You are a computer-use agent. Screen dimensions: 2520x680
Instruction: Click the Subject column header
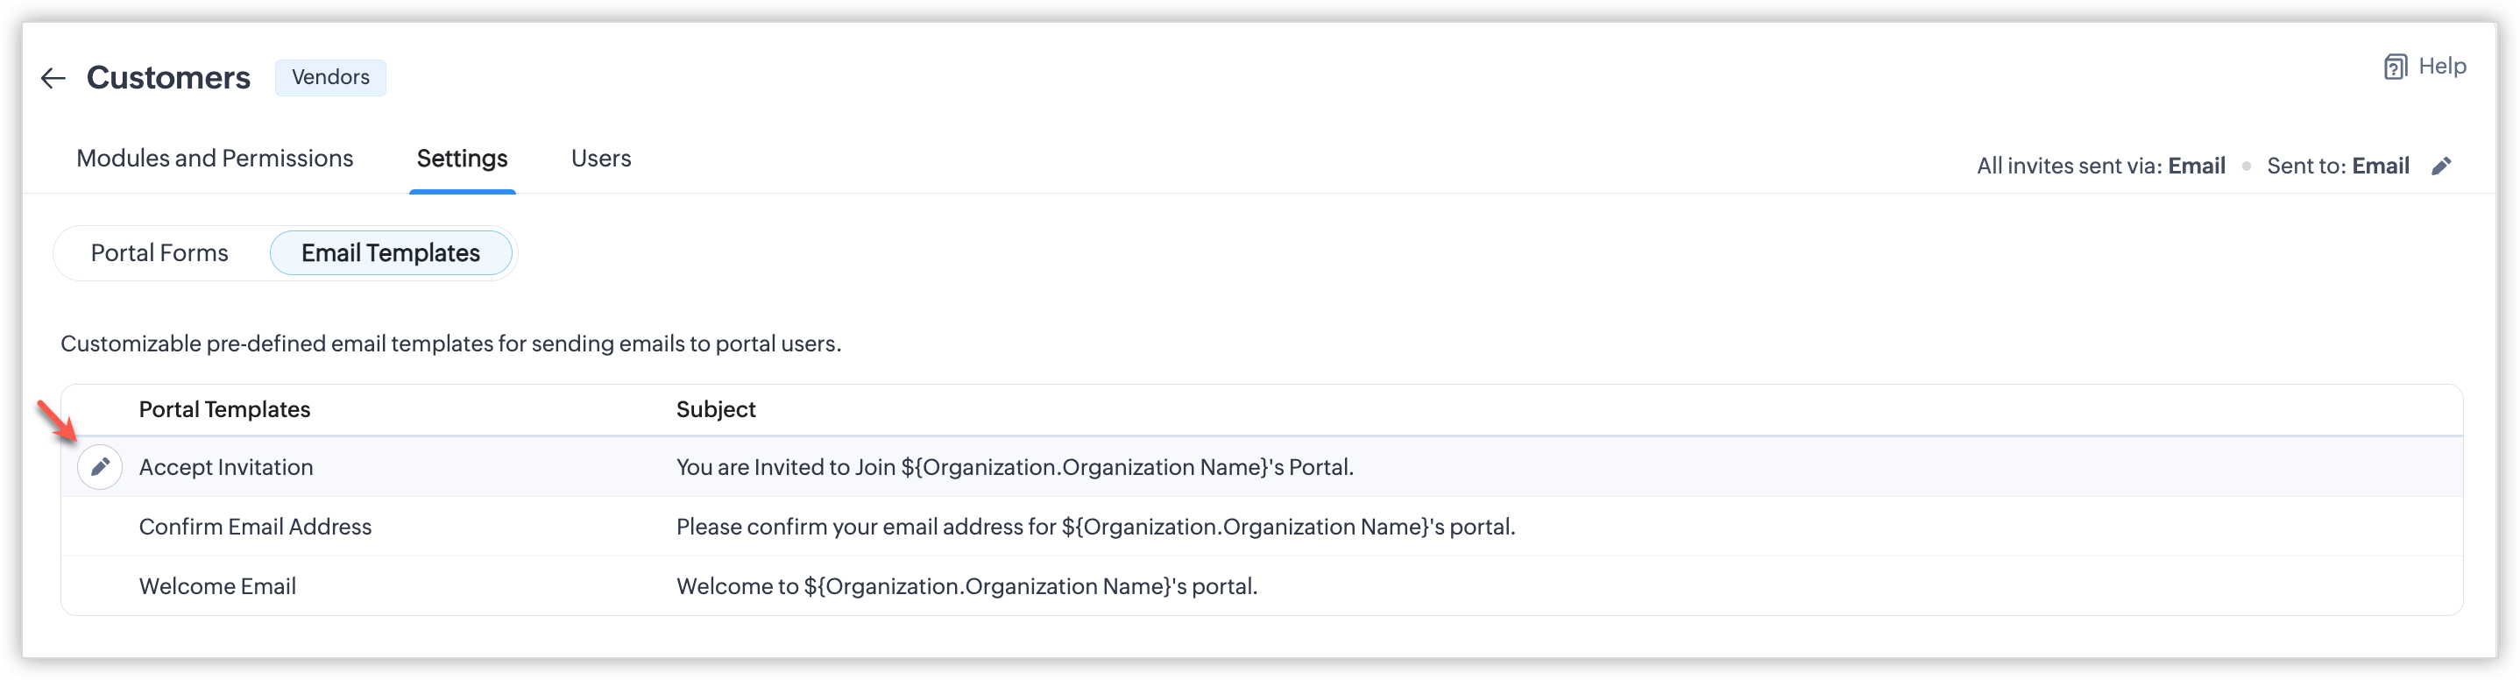(x=715, y=410)
